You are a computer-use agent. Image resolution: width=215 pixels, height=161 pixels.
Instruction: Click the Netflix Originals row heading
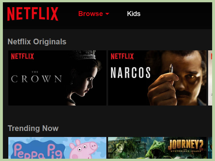click(37, 41)
